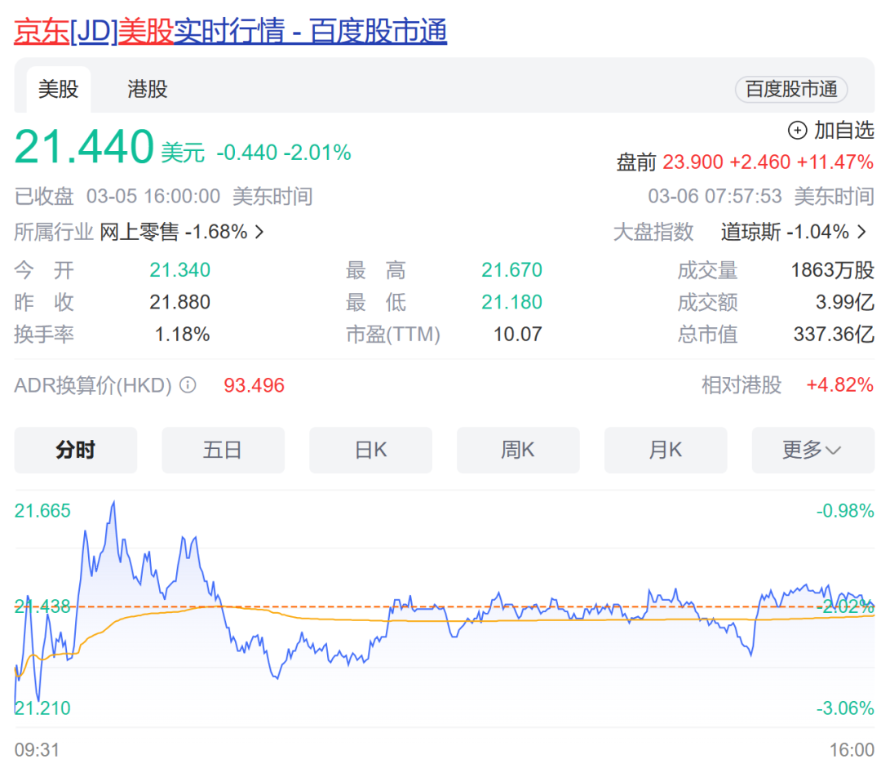The width and height of the screenshot is (881, 768).
Task: Select the 分时 chart view
Action: click(76, 450)
